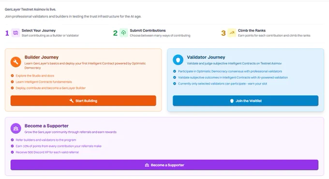329x179 pixels.
Task: Select the Validator Journey heading
Action: pyautogui.click(x=206, y=57)
